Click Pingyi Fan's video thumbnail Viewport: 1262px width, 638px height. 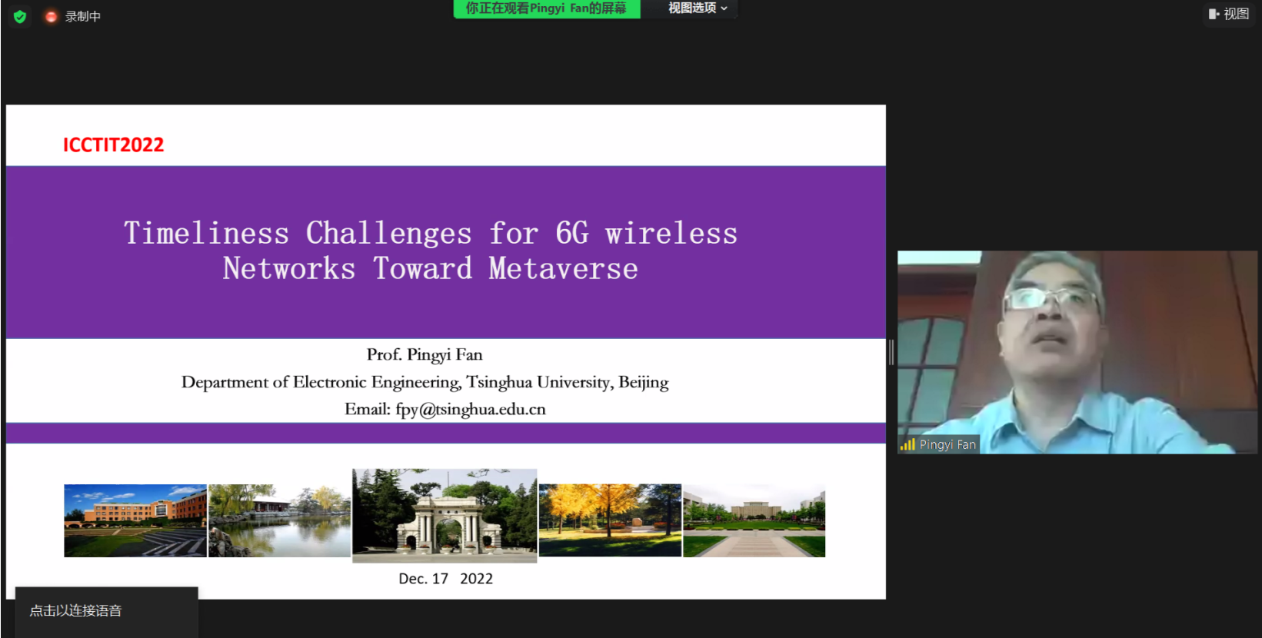1077,352
